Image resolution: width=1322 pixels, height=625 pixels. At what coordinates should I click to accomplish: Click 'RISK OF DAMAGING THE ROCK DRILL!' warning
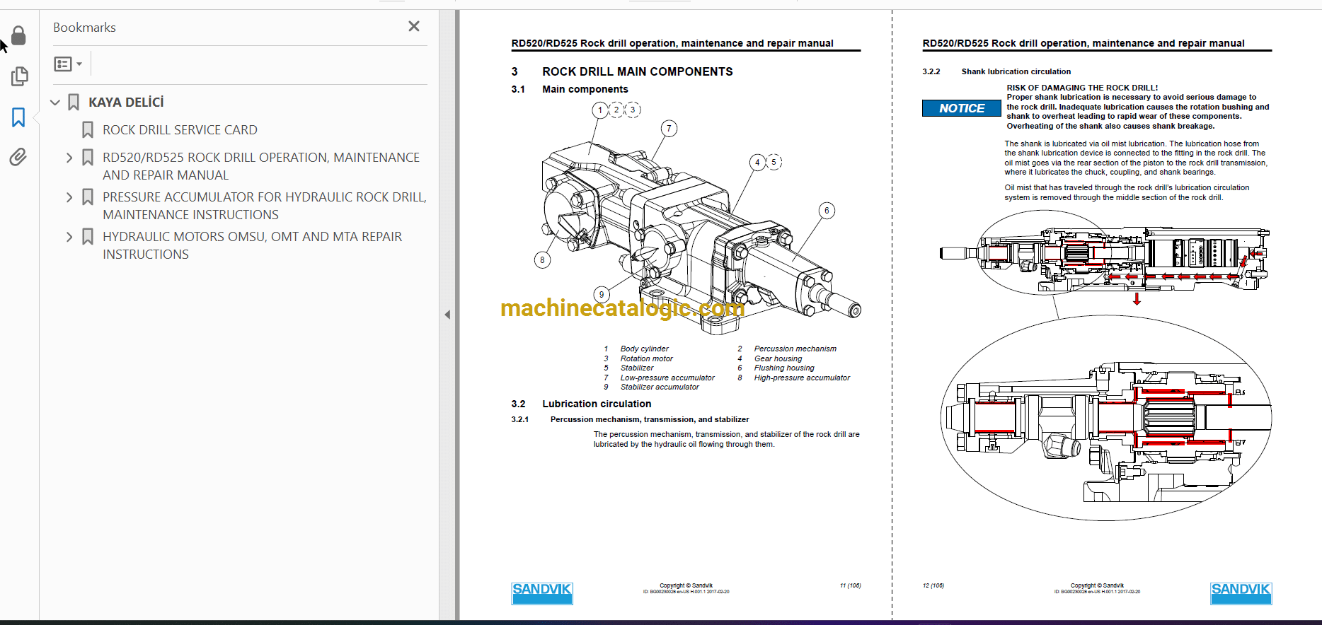pos(1082,88)
